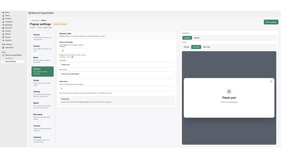Click the Orders icon in the sidebar
Viewport: 281px width, 158px height.
point(3,15)
